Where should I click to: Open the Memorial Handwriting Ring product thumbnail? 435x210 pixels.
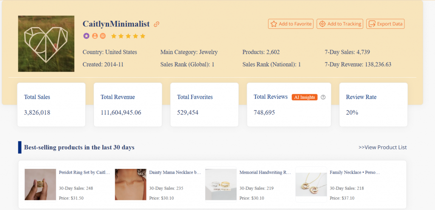[x=221, y=185]
